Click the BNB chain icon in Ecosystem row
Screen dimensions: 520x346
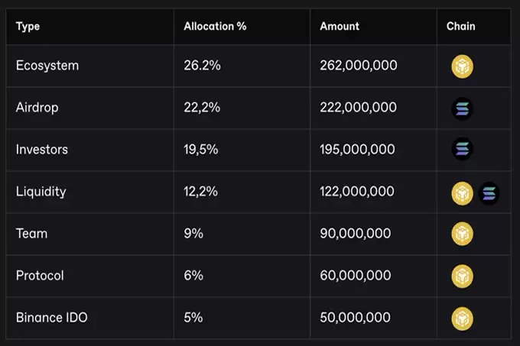pyautogui.click(x=463, y=66)
